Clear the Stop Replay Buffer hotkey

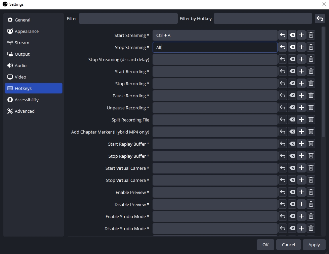[292, 156]
